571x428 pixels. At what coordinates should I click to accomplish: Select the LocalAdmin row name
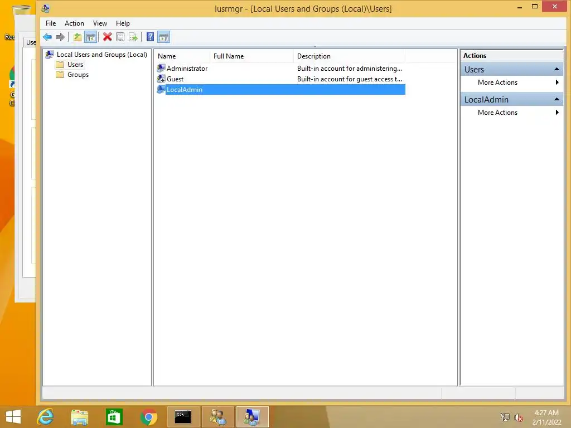click(184, 90)
